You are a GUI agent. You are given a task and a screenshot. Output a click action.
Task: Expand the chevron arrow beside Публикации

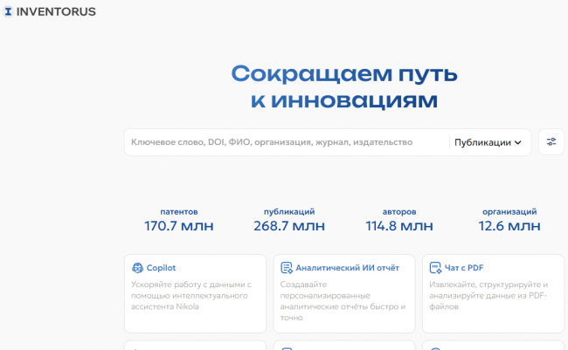point(518,142)
